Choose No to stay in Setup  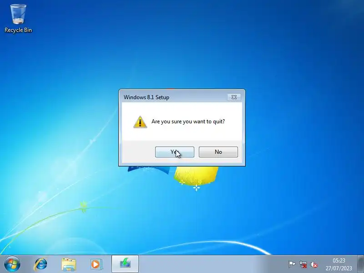pyautogui.click(x=218, y=152)
